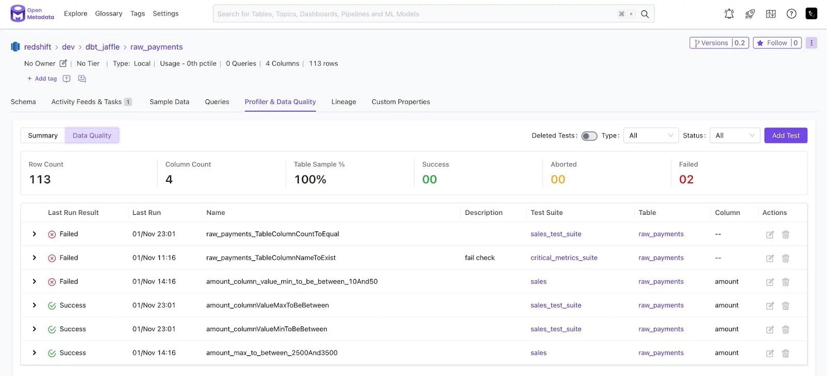Edit the amount_columnValueMaxToBeBetween test
The width and height of the screenshot is (827, 376).
pos(770,306)
